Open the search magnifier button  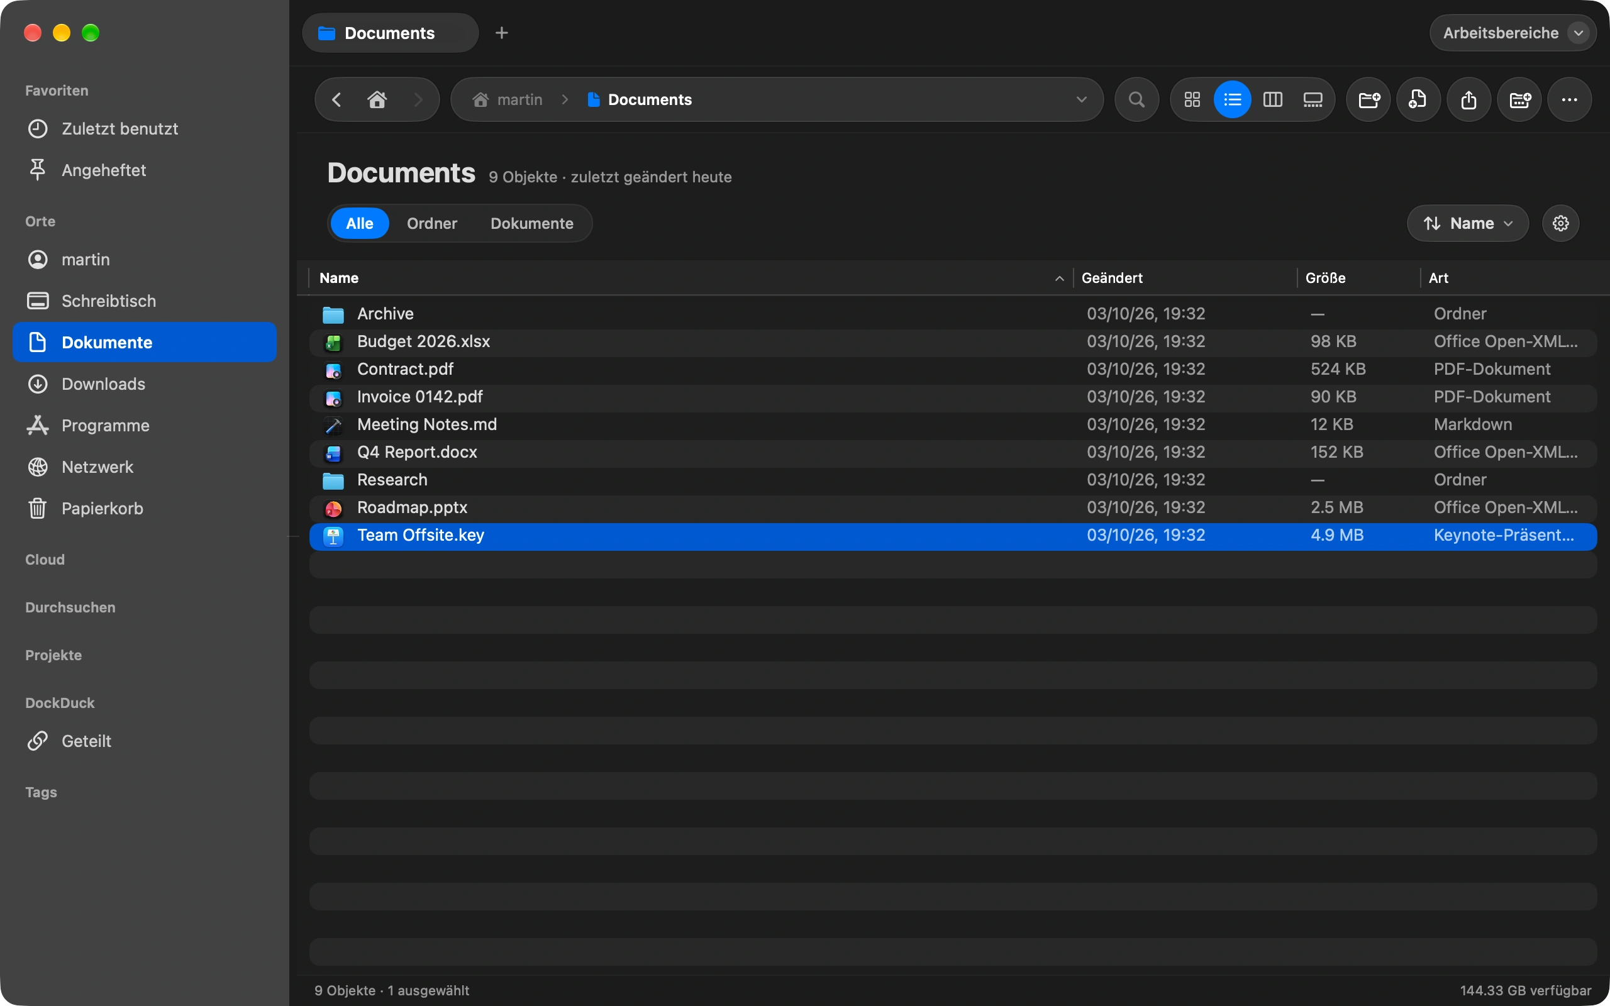tap(1137, 100)
